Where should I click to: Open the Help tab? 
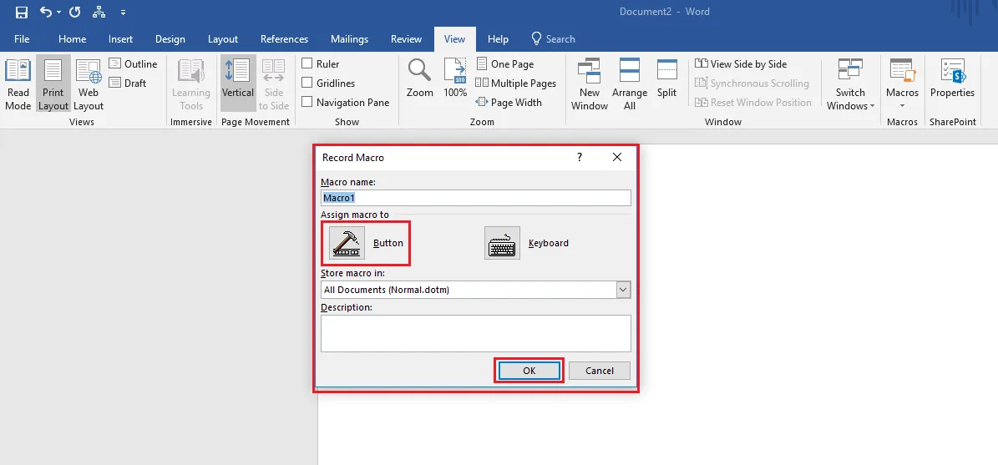tap(498, 38)
